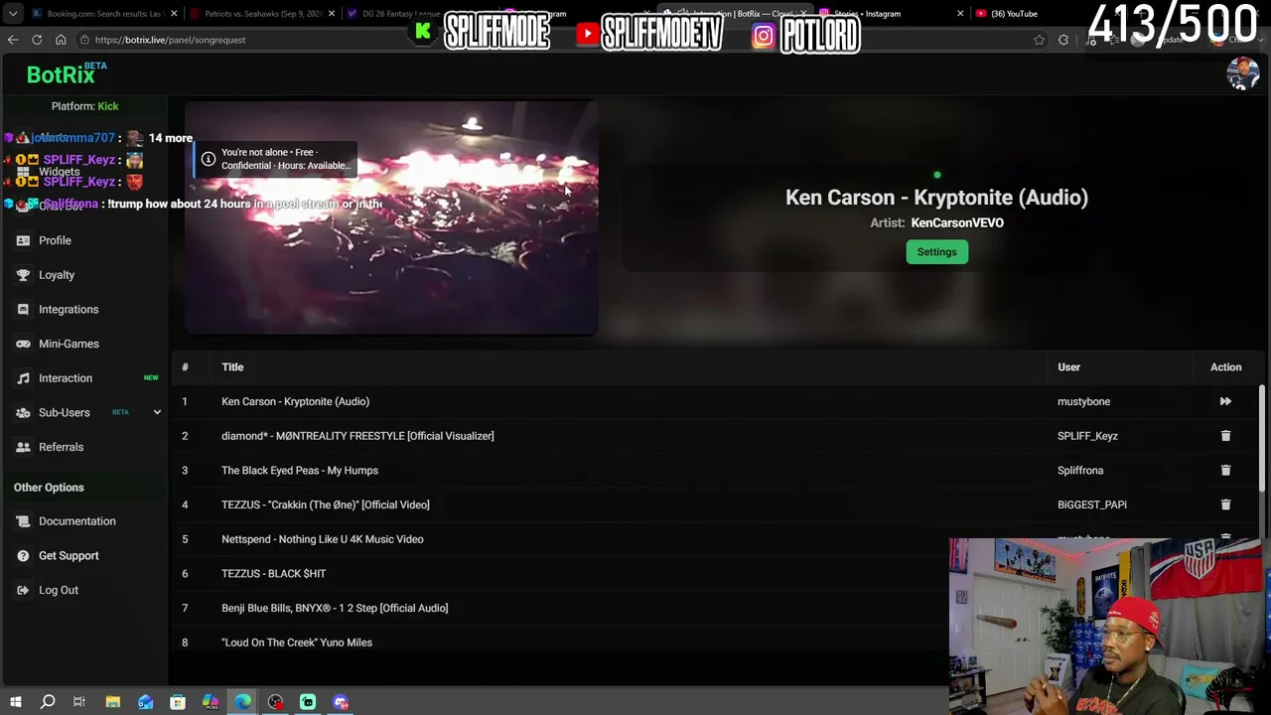Open the Profile sidebar icon
1271x715 pixels.
(23, 240)
